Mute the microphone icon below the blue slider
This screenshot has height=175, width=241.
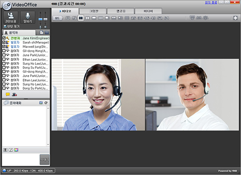pos(40,27)
